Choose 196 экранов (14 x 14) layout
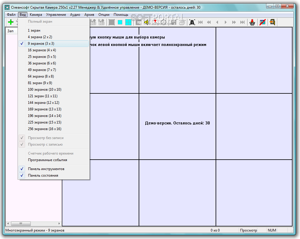Screen dimensions: 300x239 [x=54, y=116]
